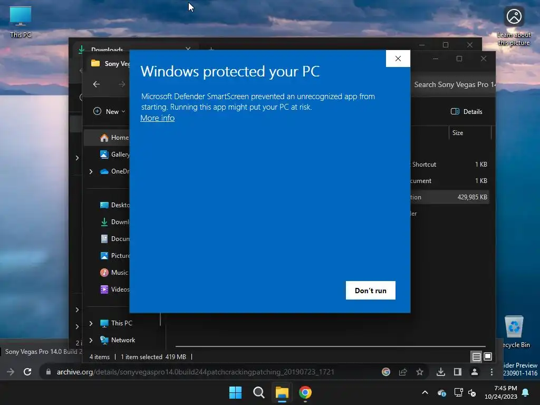Viewport: 540px width, 405px height.
Task: Click the taskbar Search icon
Action: [258, 392]
